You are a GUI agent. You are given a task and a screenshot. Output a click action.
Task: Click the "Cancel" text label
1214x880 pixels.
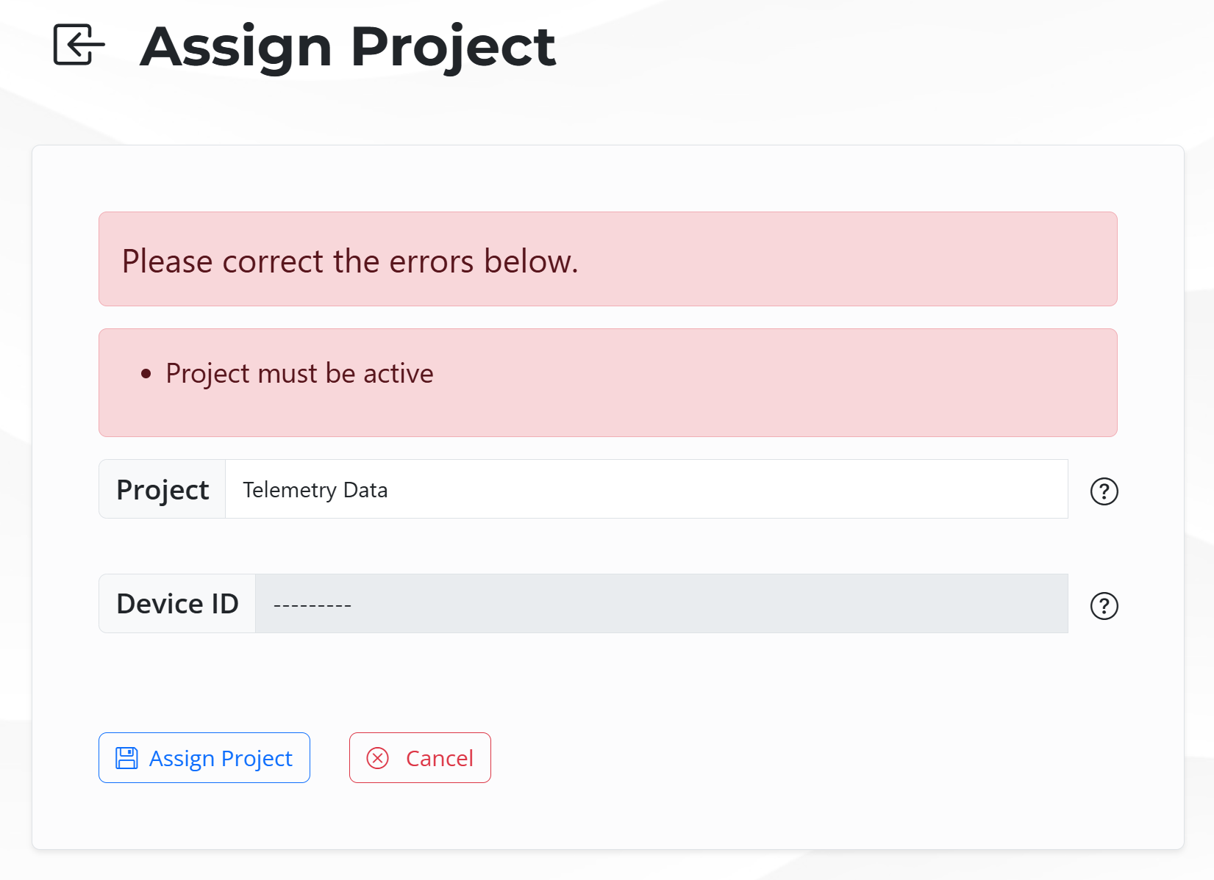(x=439, y=758)
